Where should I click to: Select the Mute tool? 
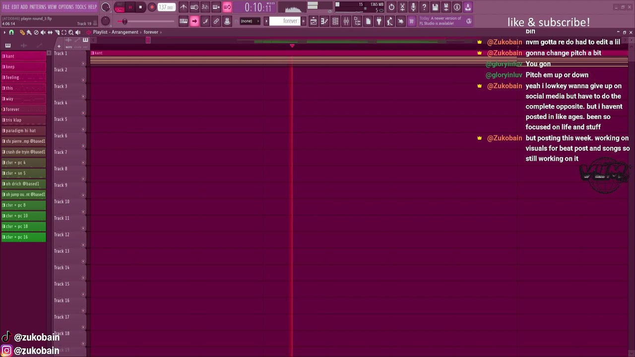pyautogui.click(x=43, y=32)
